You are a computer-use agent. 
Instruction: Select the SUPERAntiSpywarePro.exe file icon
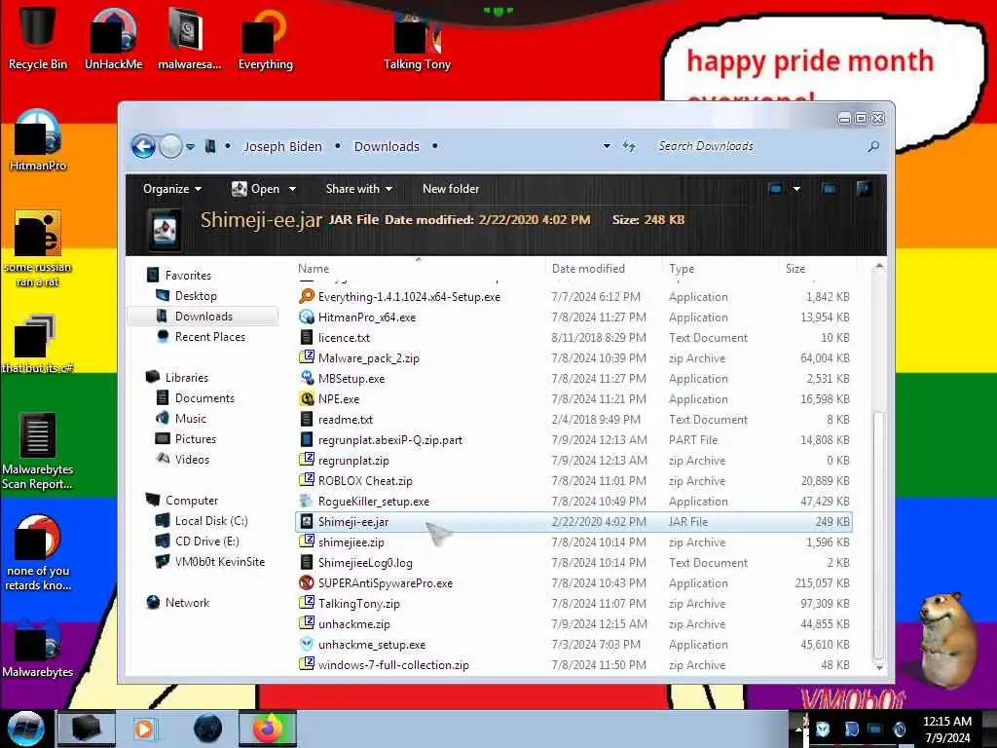point(307,582)
